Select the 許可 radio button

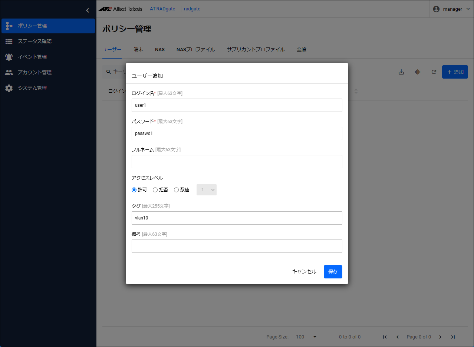coord(134,190)
